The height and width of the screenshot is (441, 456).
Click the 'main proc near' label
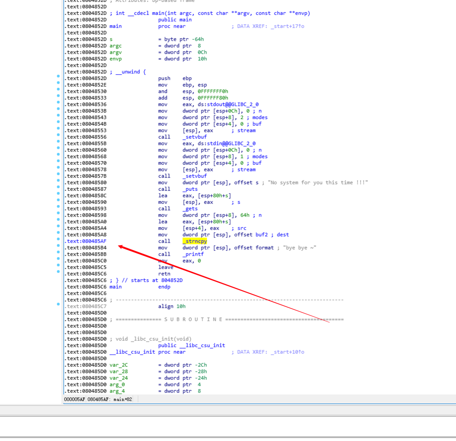(x=147, y=26)
